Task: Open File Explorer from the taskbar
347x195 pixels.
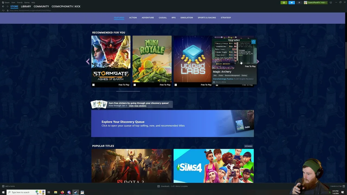Action: click(x=56, y=192)
